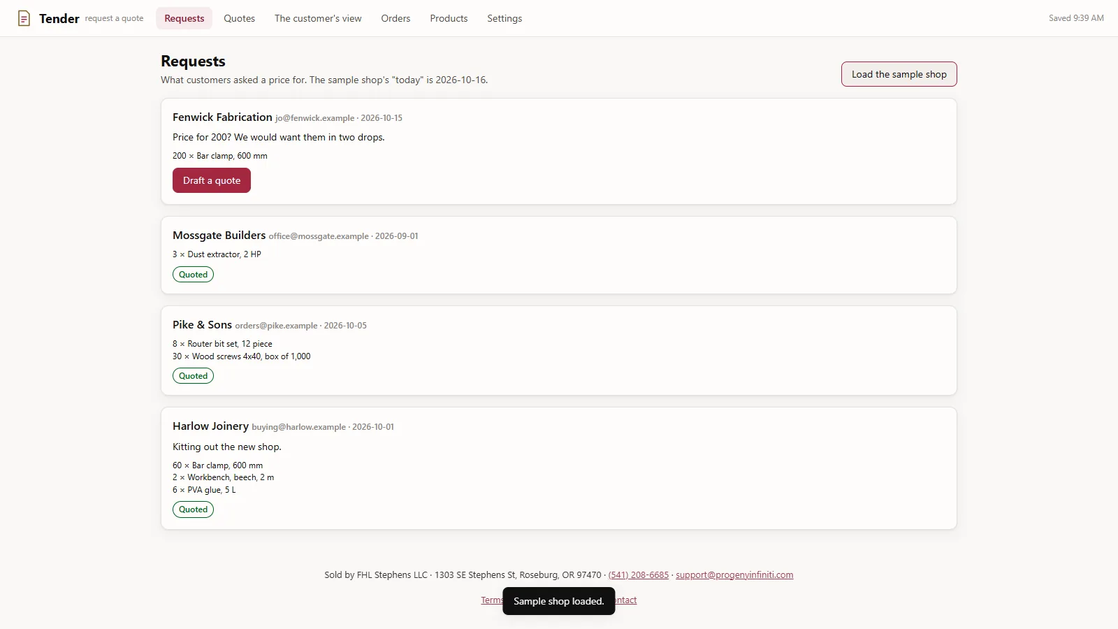Open The customer's view tab

pyautogui.click(x=318, y=18)
